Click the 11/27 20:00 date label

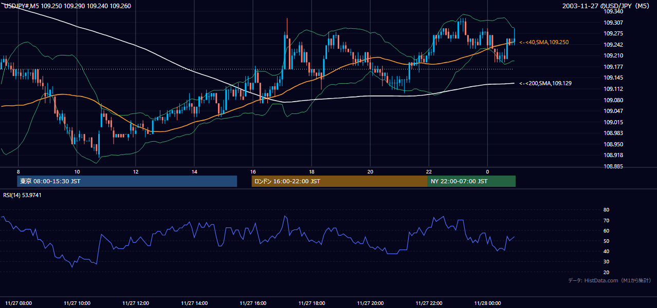click(x=370, y=303)
